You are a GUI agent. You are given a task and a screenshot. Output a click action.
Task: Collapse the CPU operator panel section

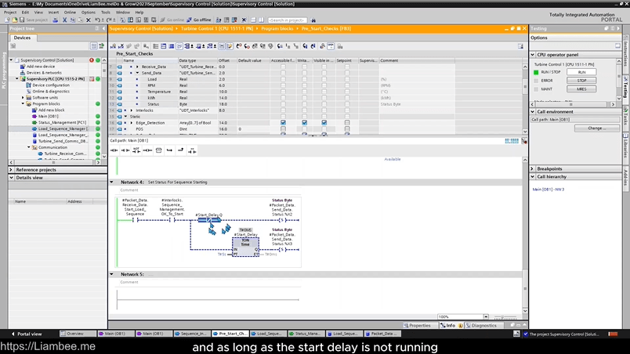click(533, 55)
